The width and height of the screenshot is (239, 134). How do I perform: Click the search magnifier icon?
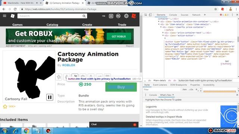(84, 16)
